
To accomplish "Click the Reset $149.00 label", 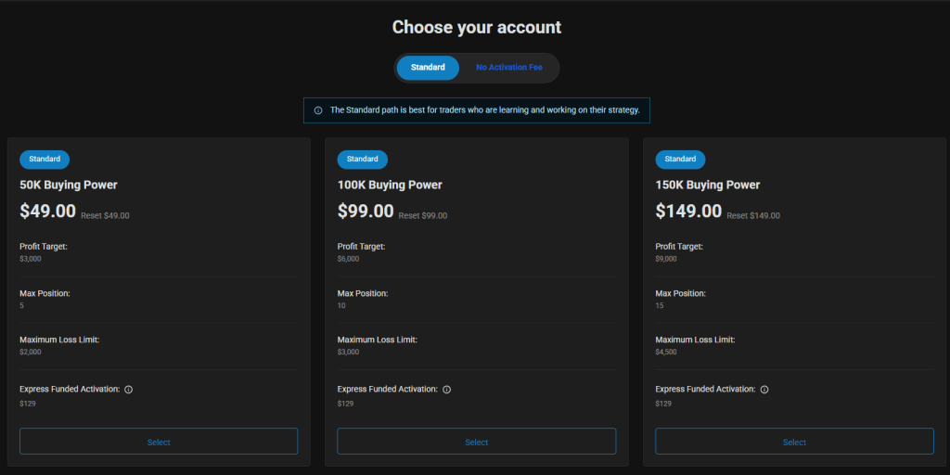I will [753, 216].
